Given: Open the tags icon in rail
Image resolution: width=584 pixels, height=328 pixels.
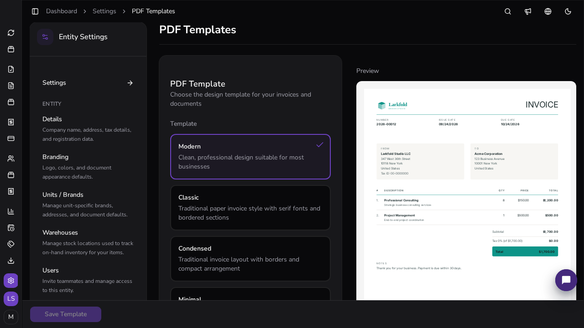Looking at the screenshot, I should coord(11,244).
